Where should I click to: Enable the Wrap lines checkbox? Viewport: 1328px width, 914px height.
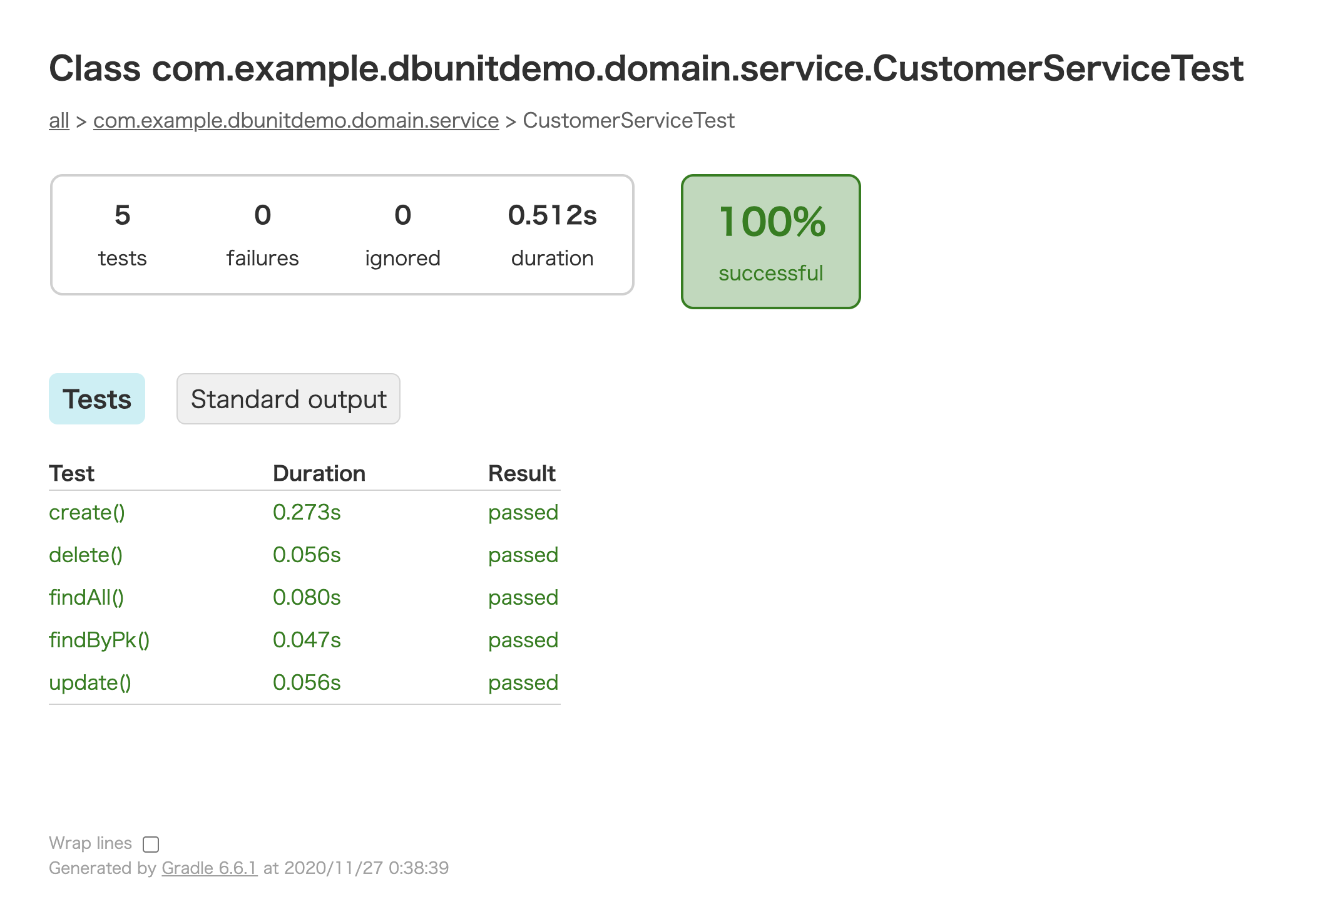click(x=150, y=845)
